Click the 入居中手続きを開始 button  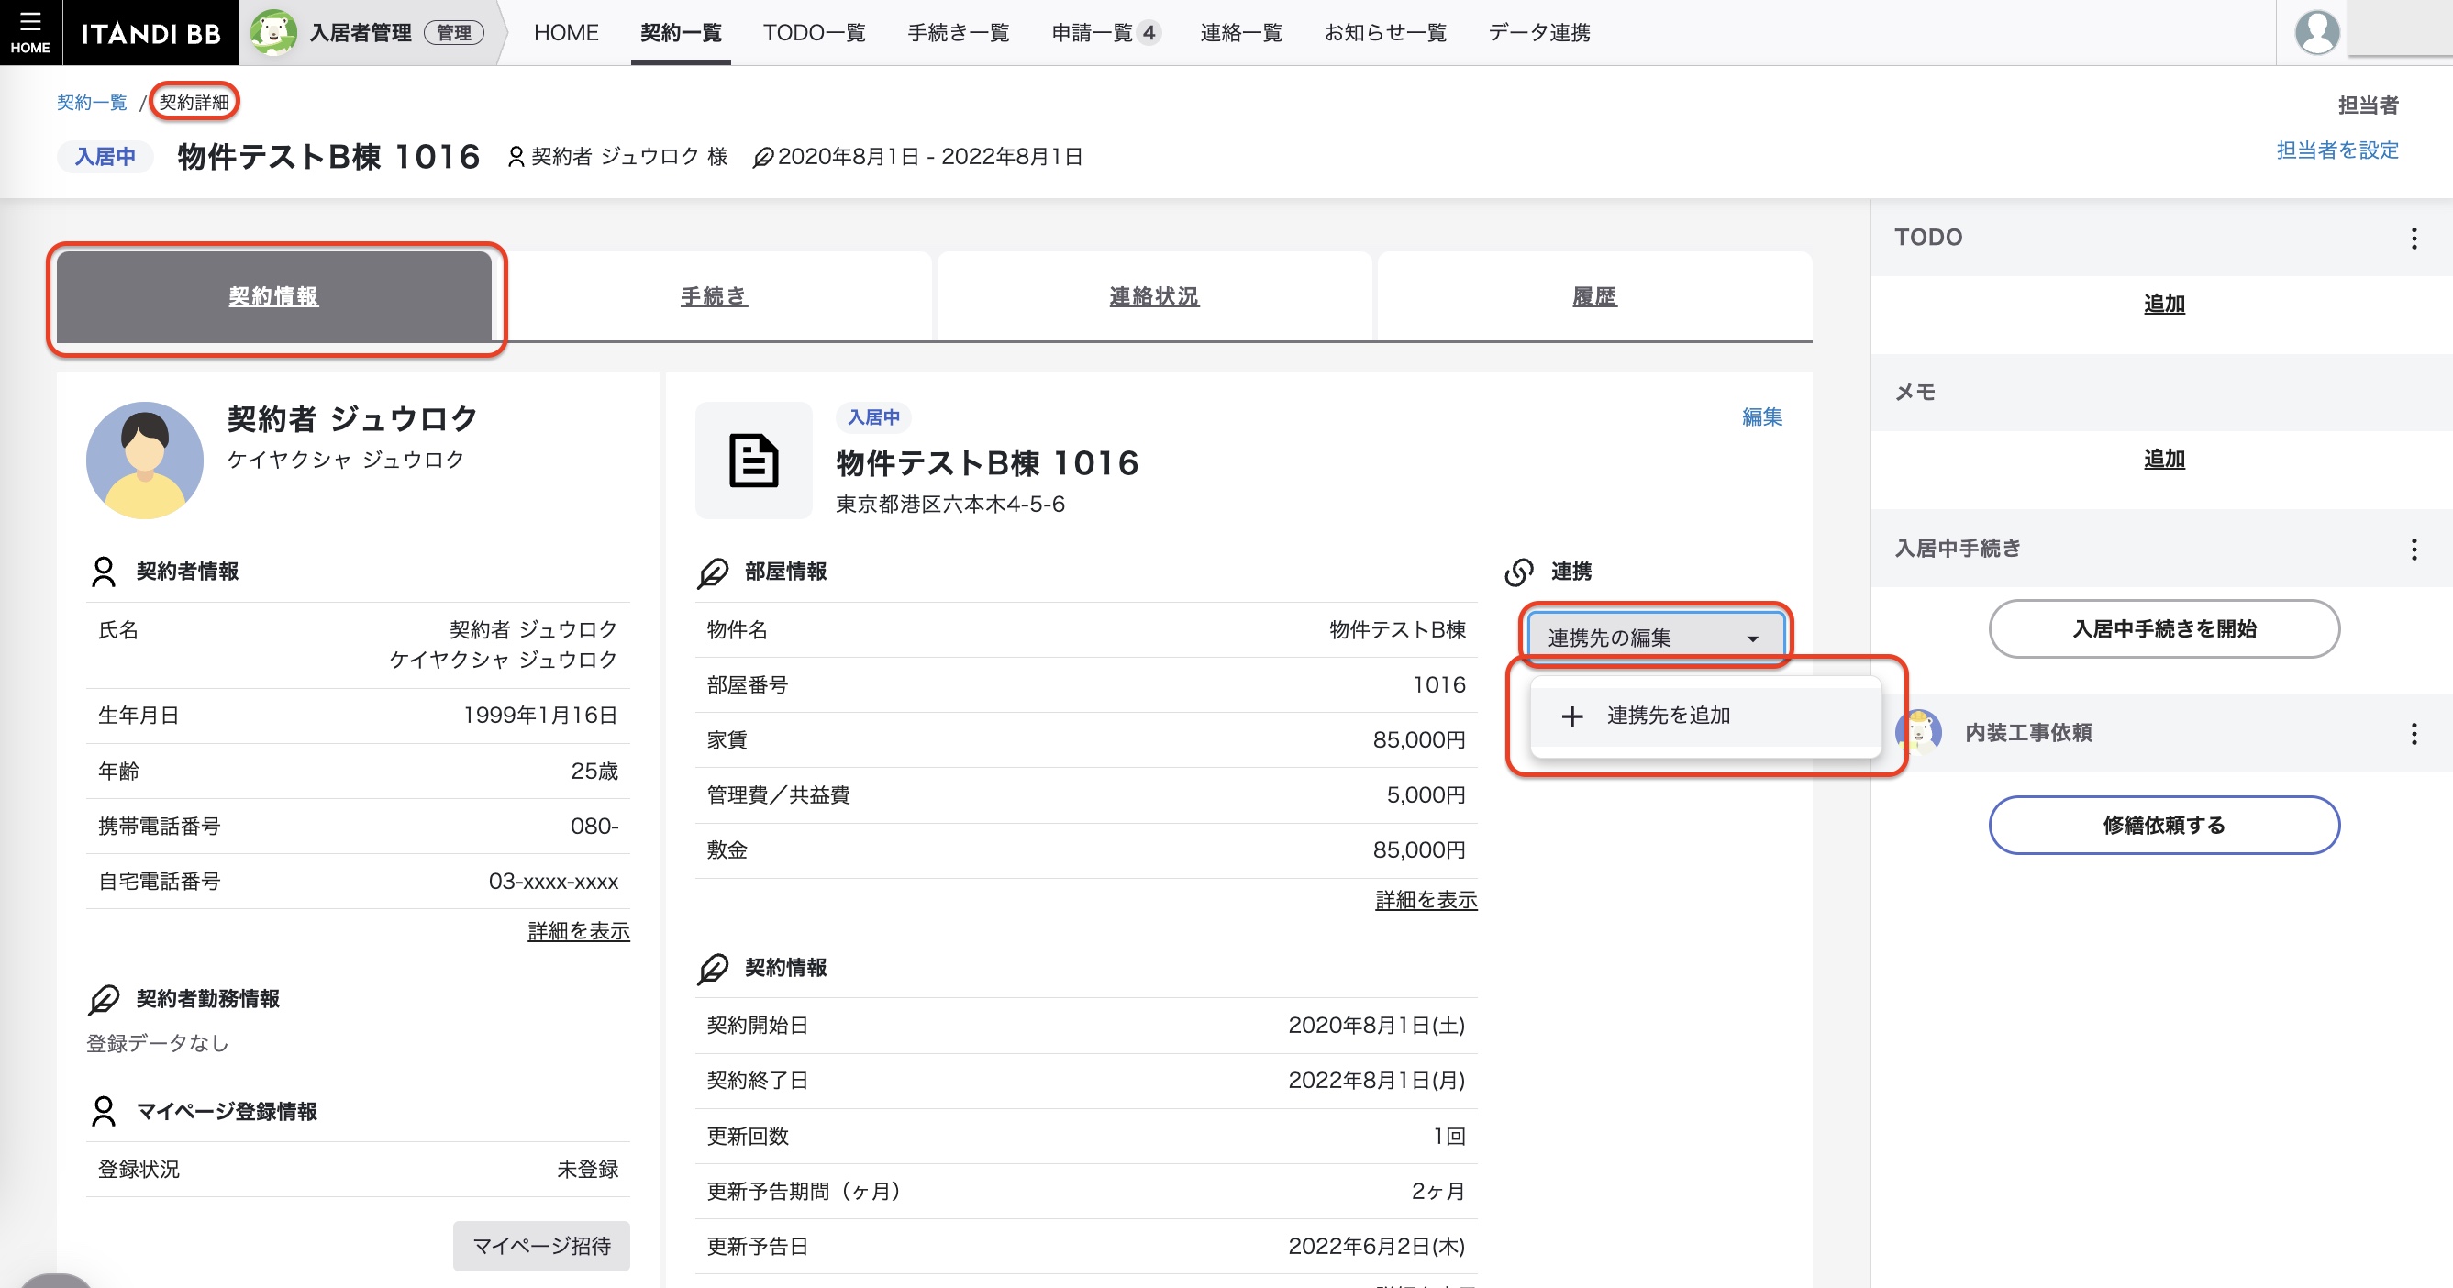click(x=2163, y=629)
